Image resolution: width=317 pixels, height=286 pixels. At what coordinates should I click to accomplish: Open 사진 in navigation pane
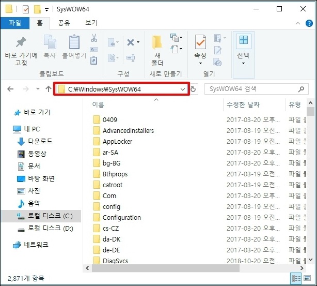28,191
